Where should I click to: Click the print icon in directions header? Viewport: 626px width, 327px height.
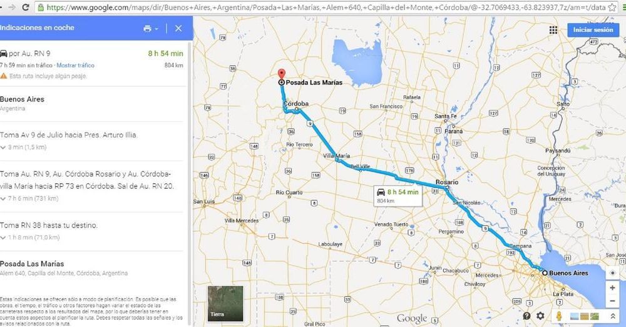[x=148, y=28]
